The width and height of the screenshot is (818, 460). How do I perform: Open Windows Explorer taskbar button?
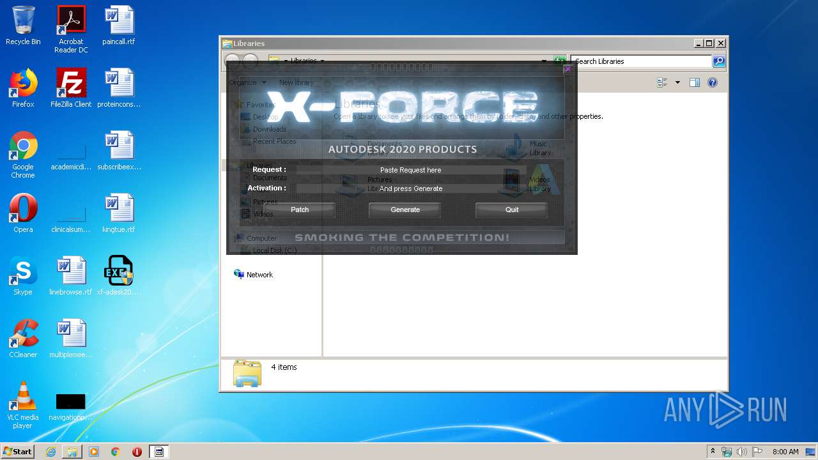(x=72, y=452)
